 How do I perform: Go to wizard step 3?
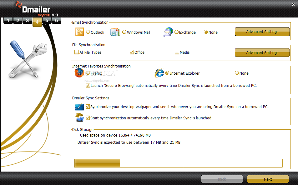28,21
